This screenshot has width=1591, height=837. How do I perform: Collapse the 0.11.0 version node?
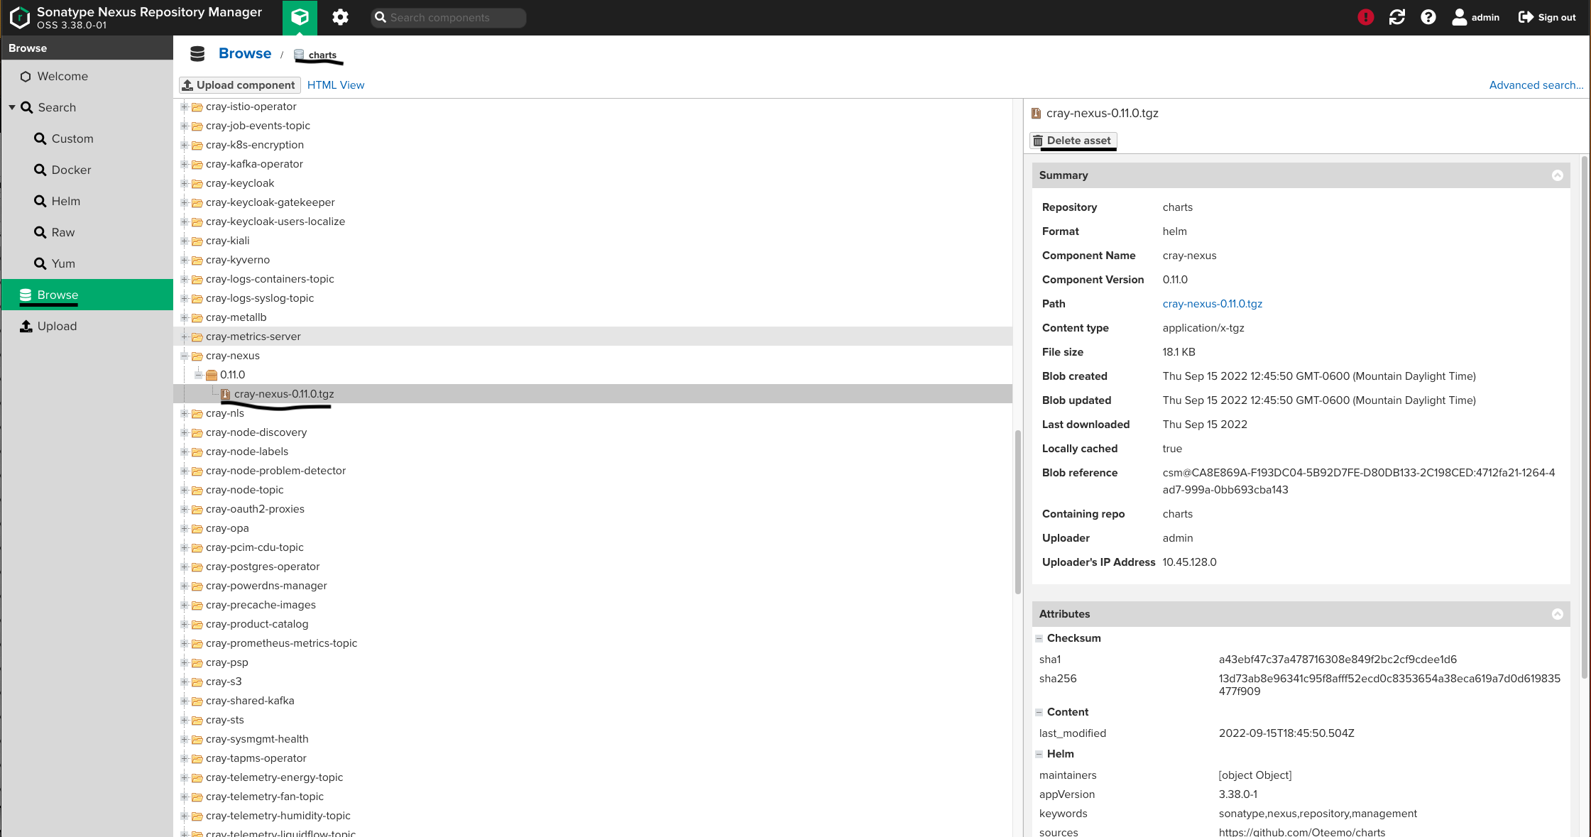click(x=199, y=375)
